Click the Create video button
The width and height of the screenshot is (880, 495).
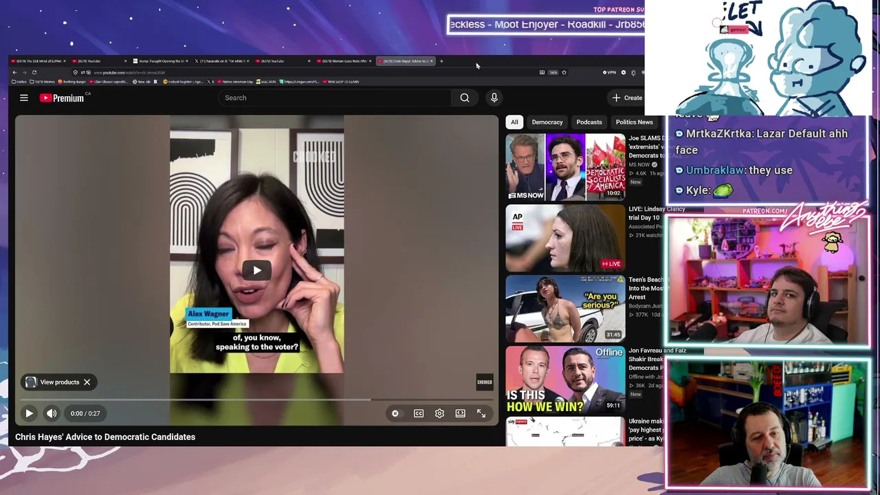tap(627, 98)
